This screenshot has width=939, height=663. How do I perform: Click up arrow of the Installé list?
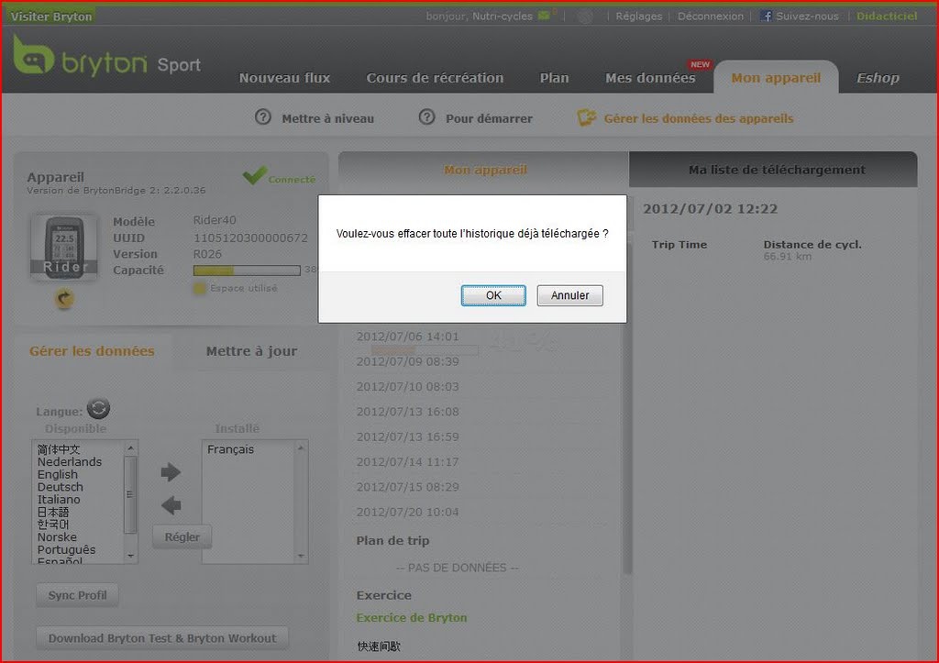(301, 448)
